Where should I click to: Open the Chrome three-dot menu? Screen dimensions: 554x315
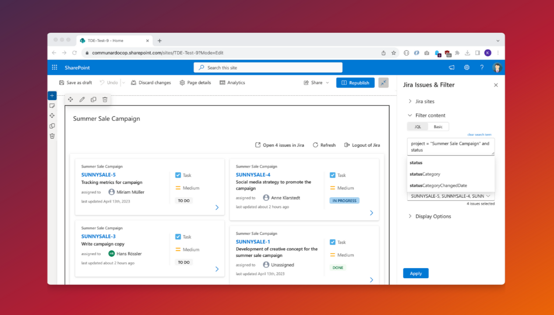coord(498,53)
